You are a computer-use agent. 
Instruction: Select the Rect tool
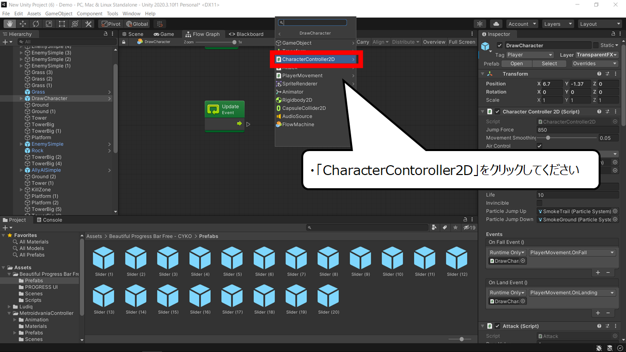tap(62, 24)
